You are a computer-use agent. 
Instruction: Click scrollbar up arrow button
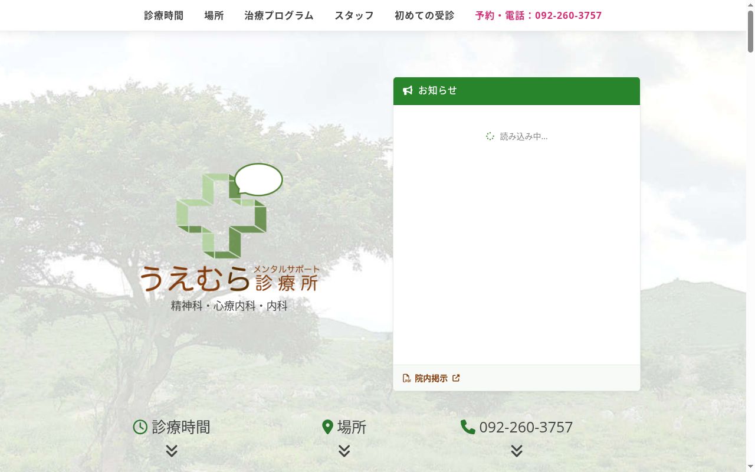coord(750,5)
